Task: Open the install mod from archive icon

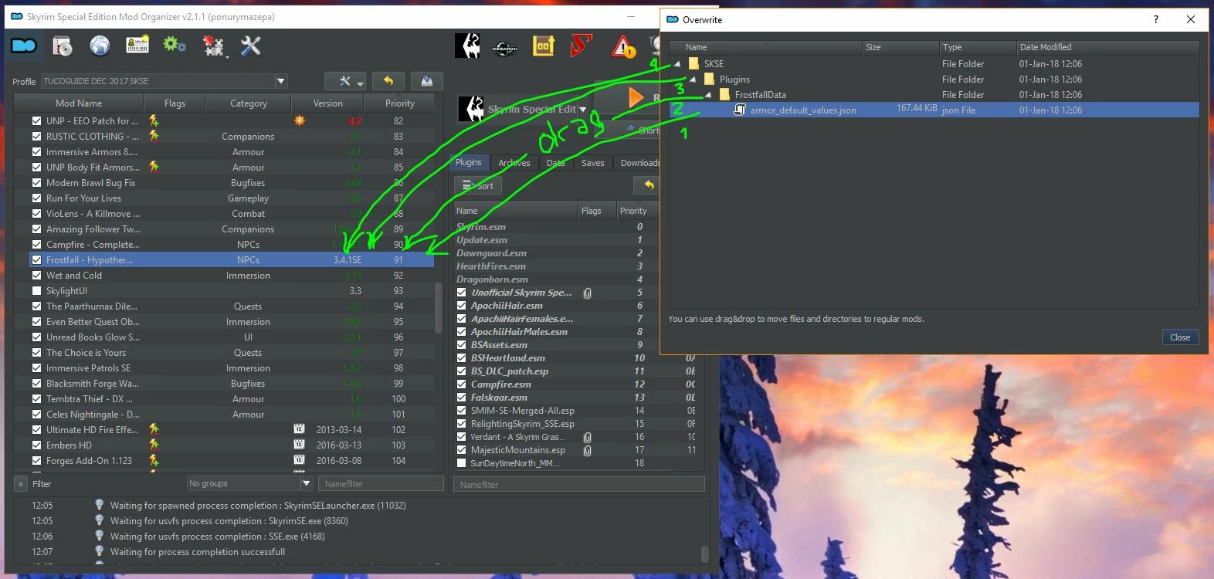Action: point(63,46)
